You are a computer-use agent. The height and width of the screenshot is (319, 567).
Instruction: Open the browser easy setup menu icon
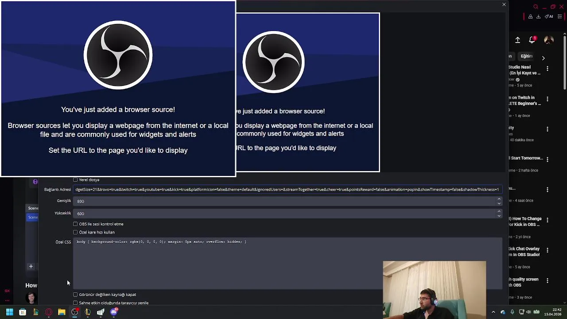[x=560, y=17]
